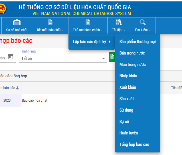The height and width of the screenshot is (155, 182).
Task: Click the Thủ tục hành chính document icon
Action: click(x=88, y=23)
